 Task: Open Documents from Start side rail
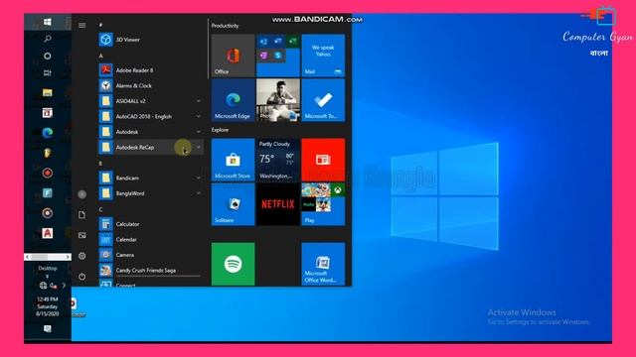click(x=81, y=214)
